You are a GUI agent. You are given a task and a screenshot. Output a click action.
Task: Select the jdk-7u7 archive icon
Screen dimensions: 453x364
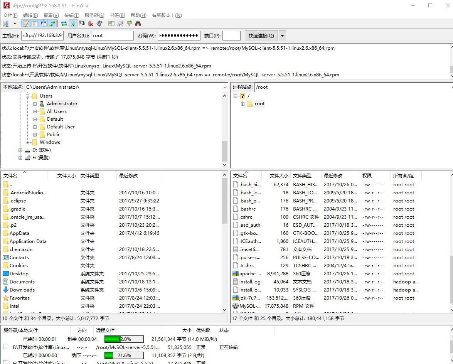(236, 298)
